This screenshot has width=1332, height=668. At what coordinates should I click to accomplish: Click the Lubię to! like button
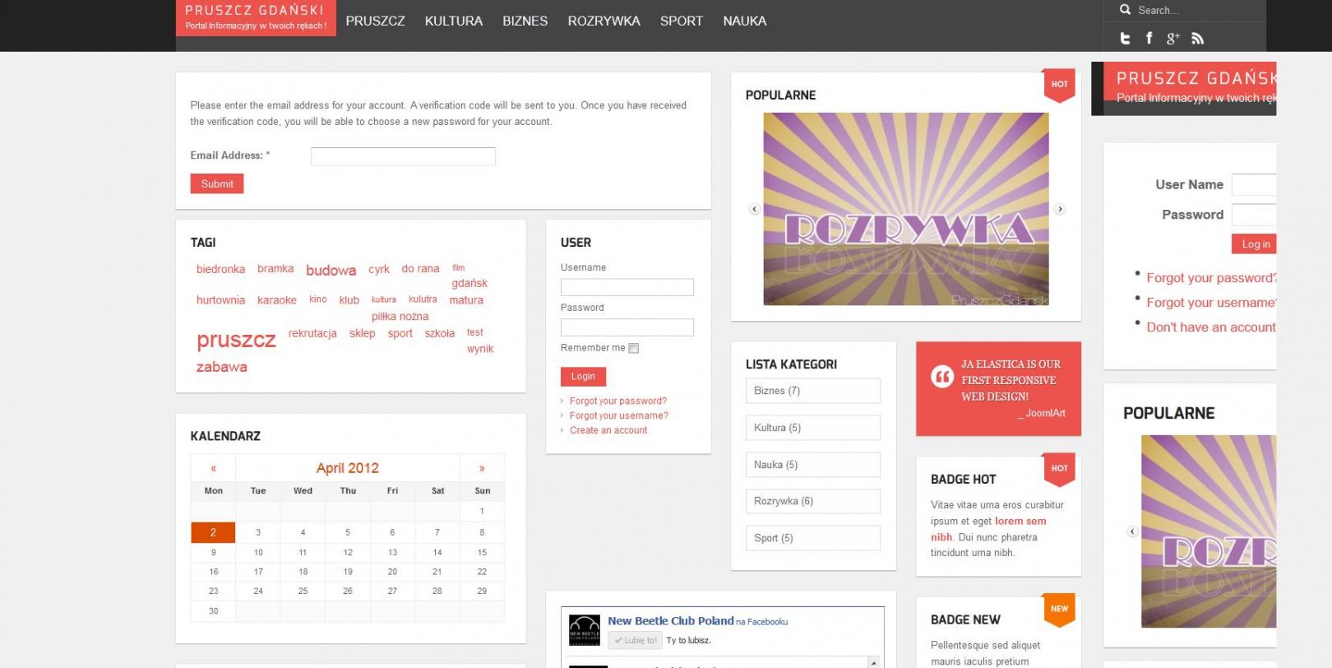click(x=635, y=640)
